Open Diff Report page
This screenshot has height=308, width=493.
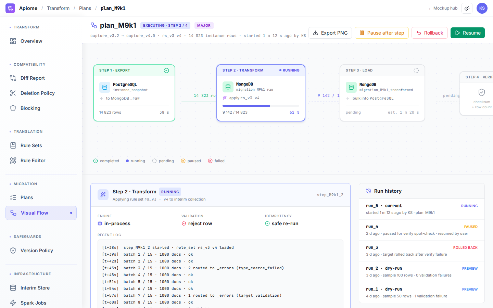click(41, 78)
